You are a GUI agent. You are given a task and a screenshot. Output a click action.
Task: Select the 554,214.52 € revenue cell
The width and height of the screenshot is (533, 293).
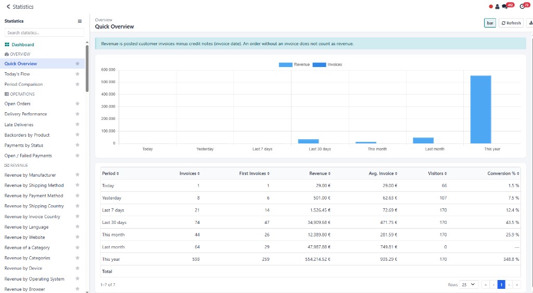(x=318, y=259)
